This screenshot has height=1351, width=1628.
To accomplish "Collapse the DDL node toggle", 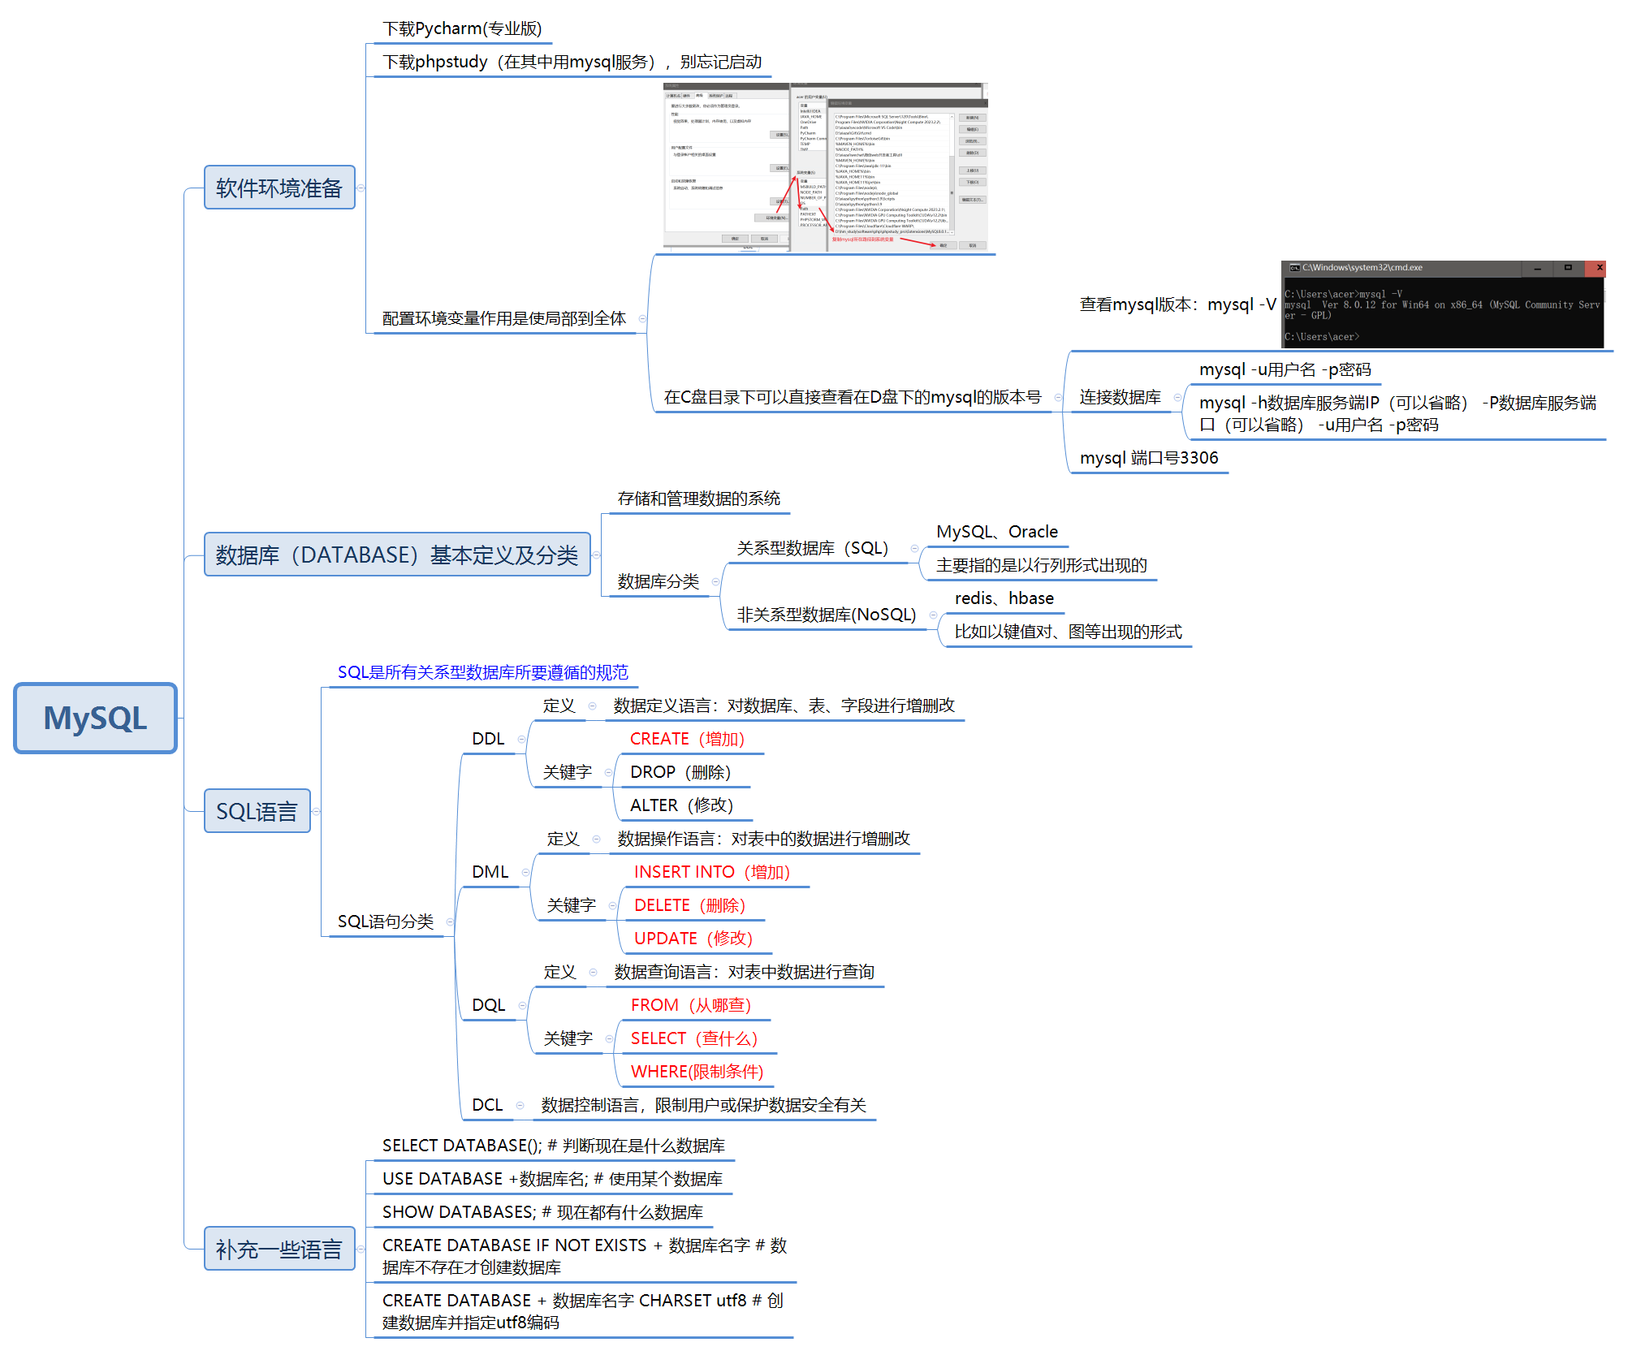I will (x=520, y=739).
